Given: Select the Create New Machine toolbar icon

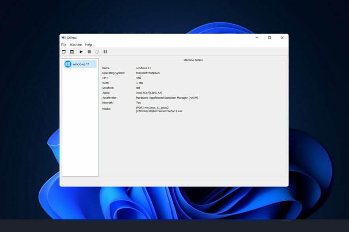Looking at the screenshot, I should click(x=64, y=52).
